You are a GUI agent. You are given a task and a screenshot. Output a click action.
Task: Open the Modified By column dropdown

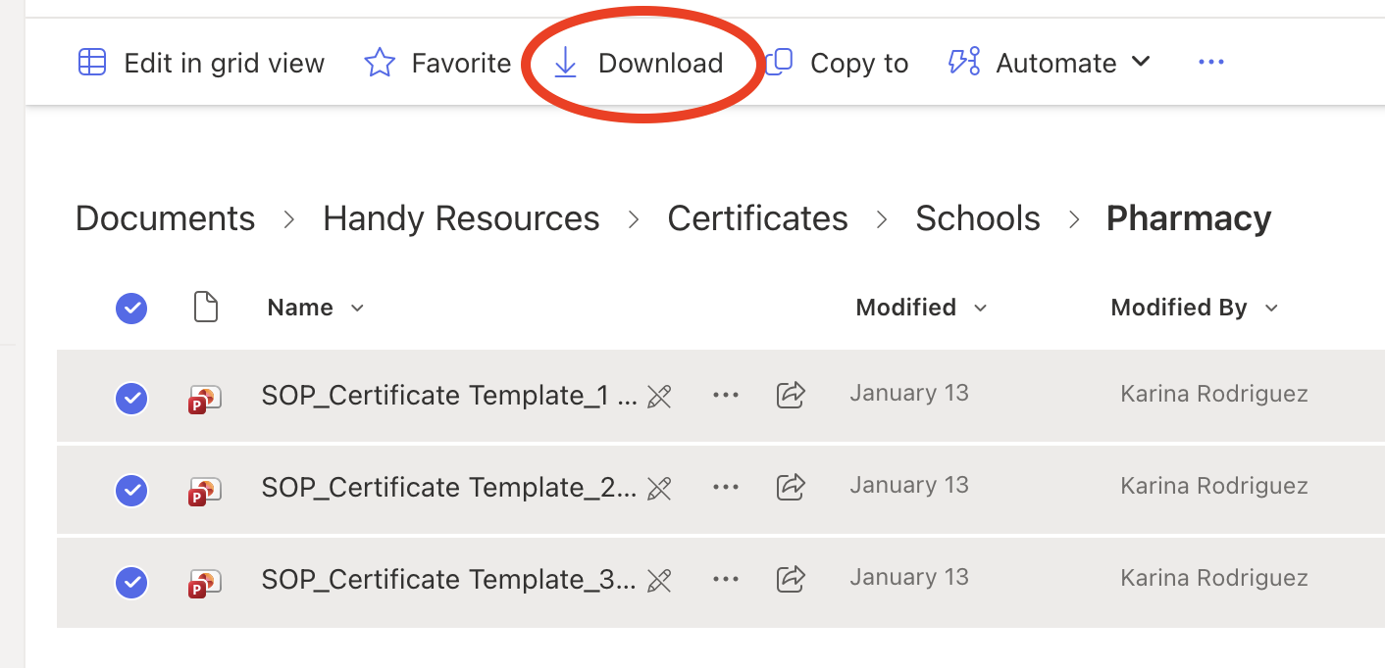pyautogui.click(x=1271, y=309)
